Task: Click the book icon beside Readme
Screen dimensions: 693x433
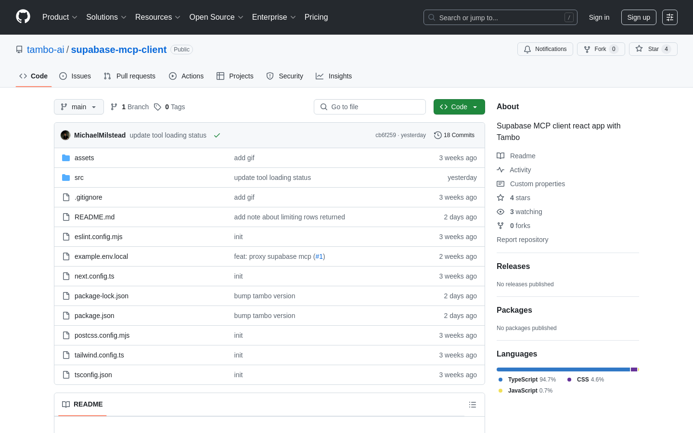Action: 500,156
